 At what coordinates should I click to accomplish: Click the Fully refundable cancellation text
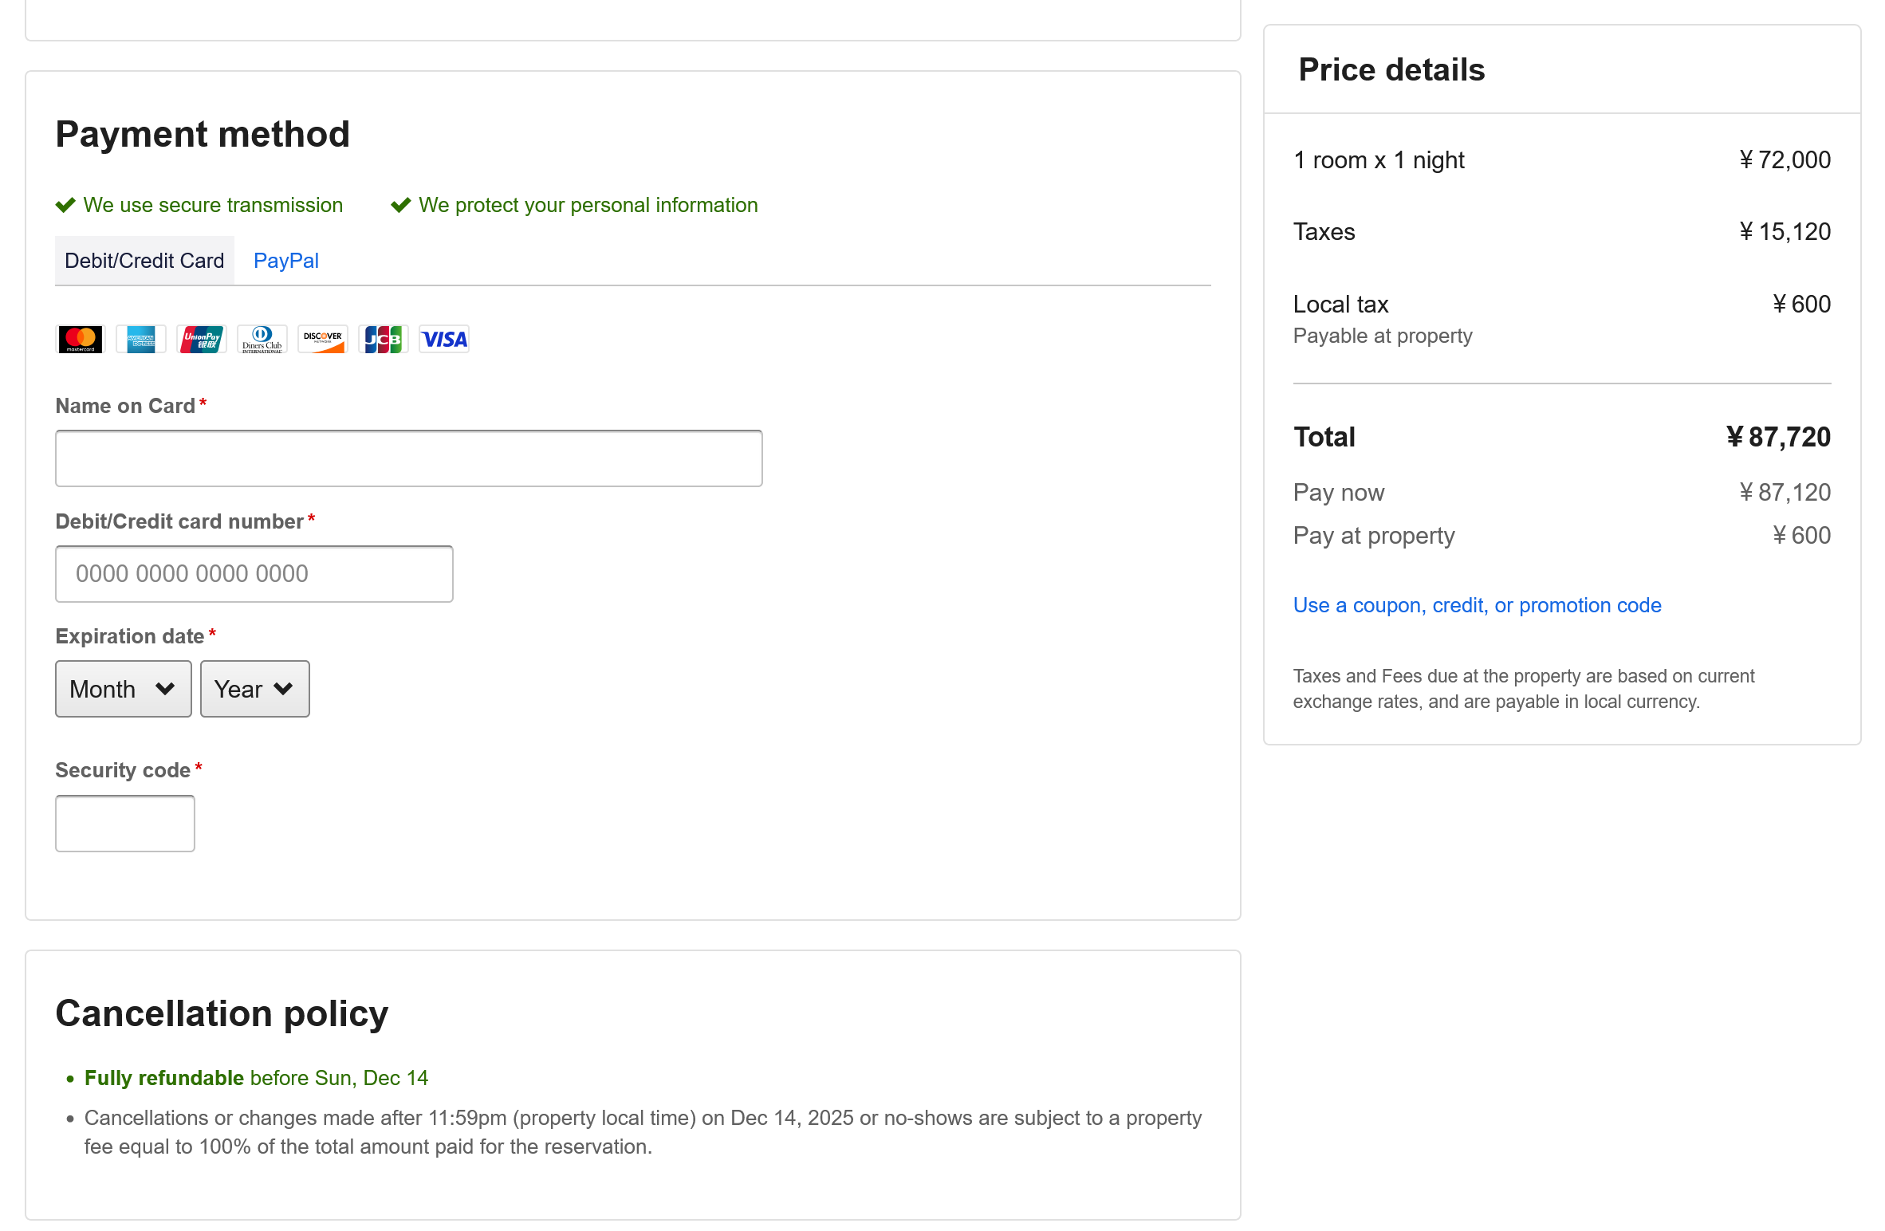tap(164, 1078)
